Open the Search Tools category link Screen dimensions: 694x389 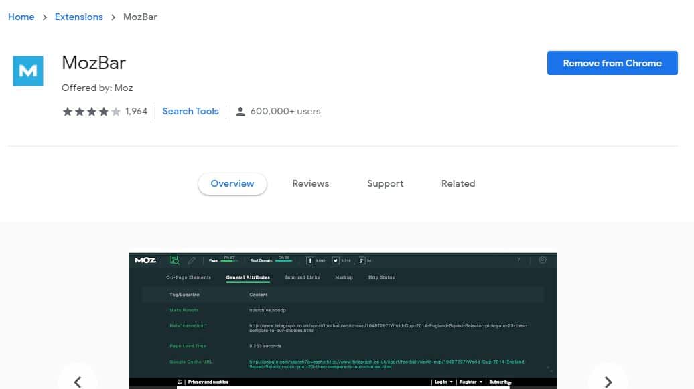(190, 112)
